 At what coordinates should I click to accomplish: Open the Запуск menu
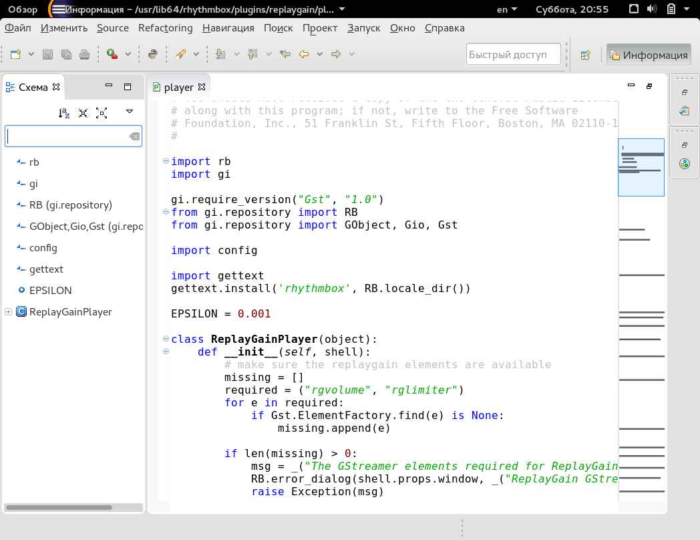(364, 27)
